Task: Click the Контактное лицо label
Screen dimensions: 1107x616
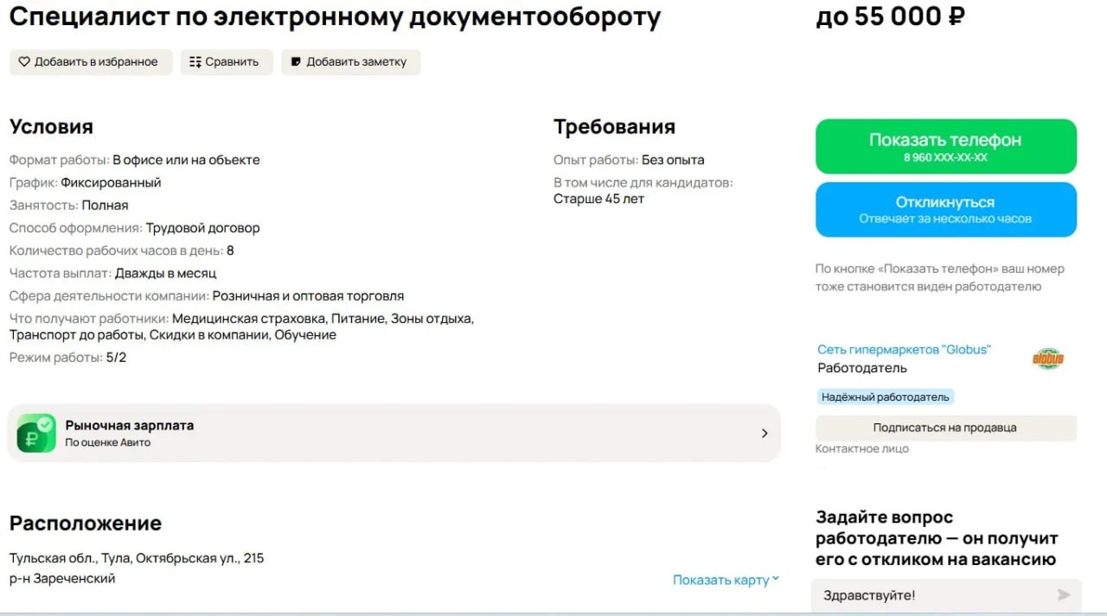Action: [x=861, y=449]
